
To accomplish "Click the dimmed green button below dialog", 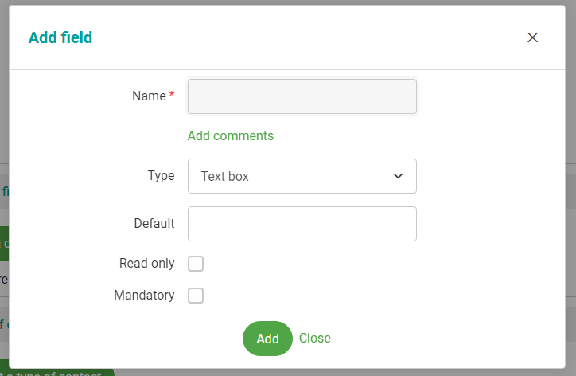I will (64, 373).
